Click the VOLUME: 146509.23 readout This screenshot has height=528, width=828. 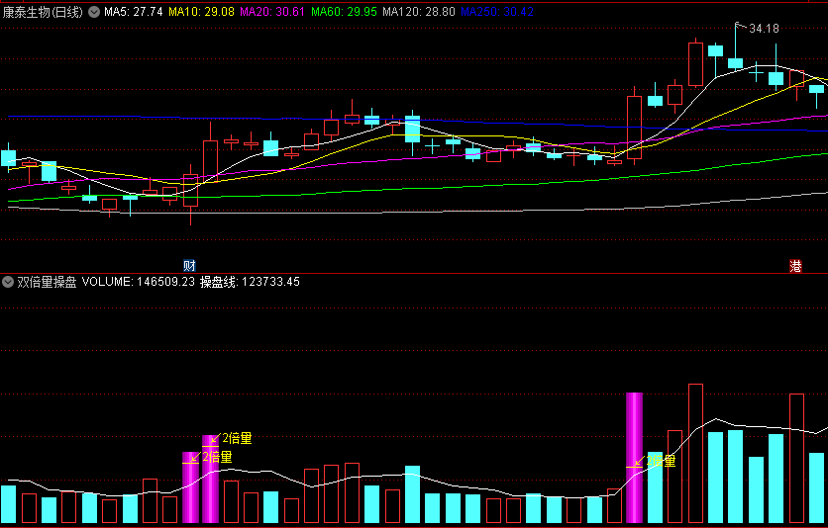tap(139, 282)
